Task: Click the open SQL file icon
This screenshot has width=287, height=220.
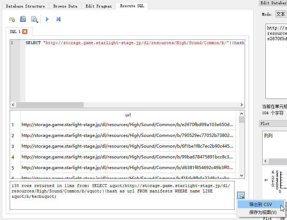Action: [23, 19]
